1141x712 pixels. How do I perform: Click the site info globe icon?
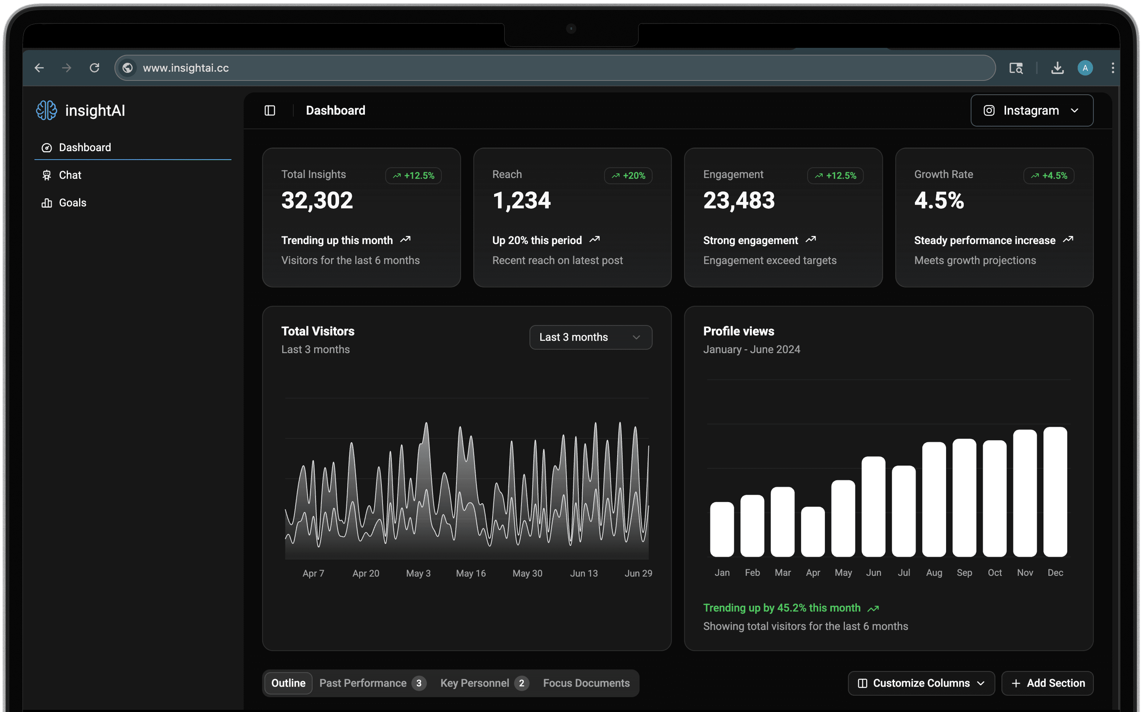click(127, 68)
